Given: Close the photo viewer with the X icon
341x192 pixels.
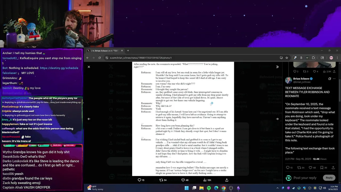Looking at the screenshot, I should coord(89,67).
